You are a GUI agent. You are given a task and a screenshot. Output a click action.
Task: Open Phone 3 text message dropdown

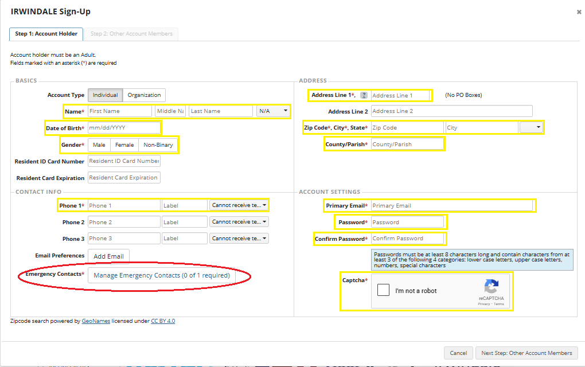(x=239, y=239)
